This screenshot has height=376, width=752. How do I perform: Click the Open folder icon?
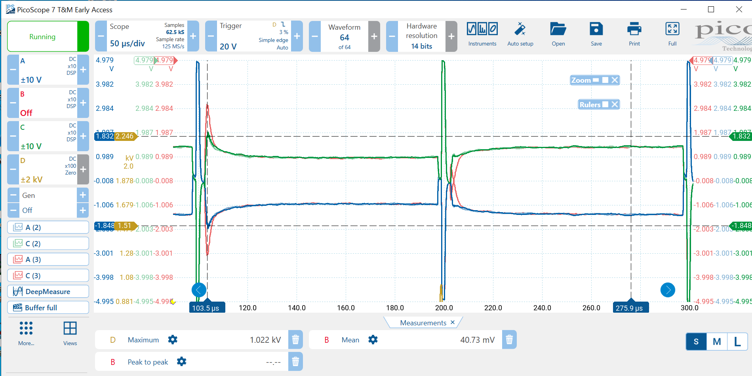[558, 30]
